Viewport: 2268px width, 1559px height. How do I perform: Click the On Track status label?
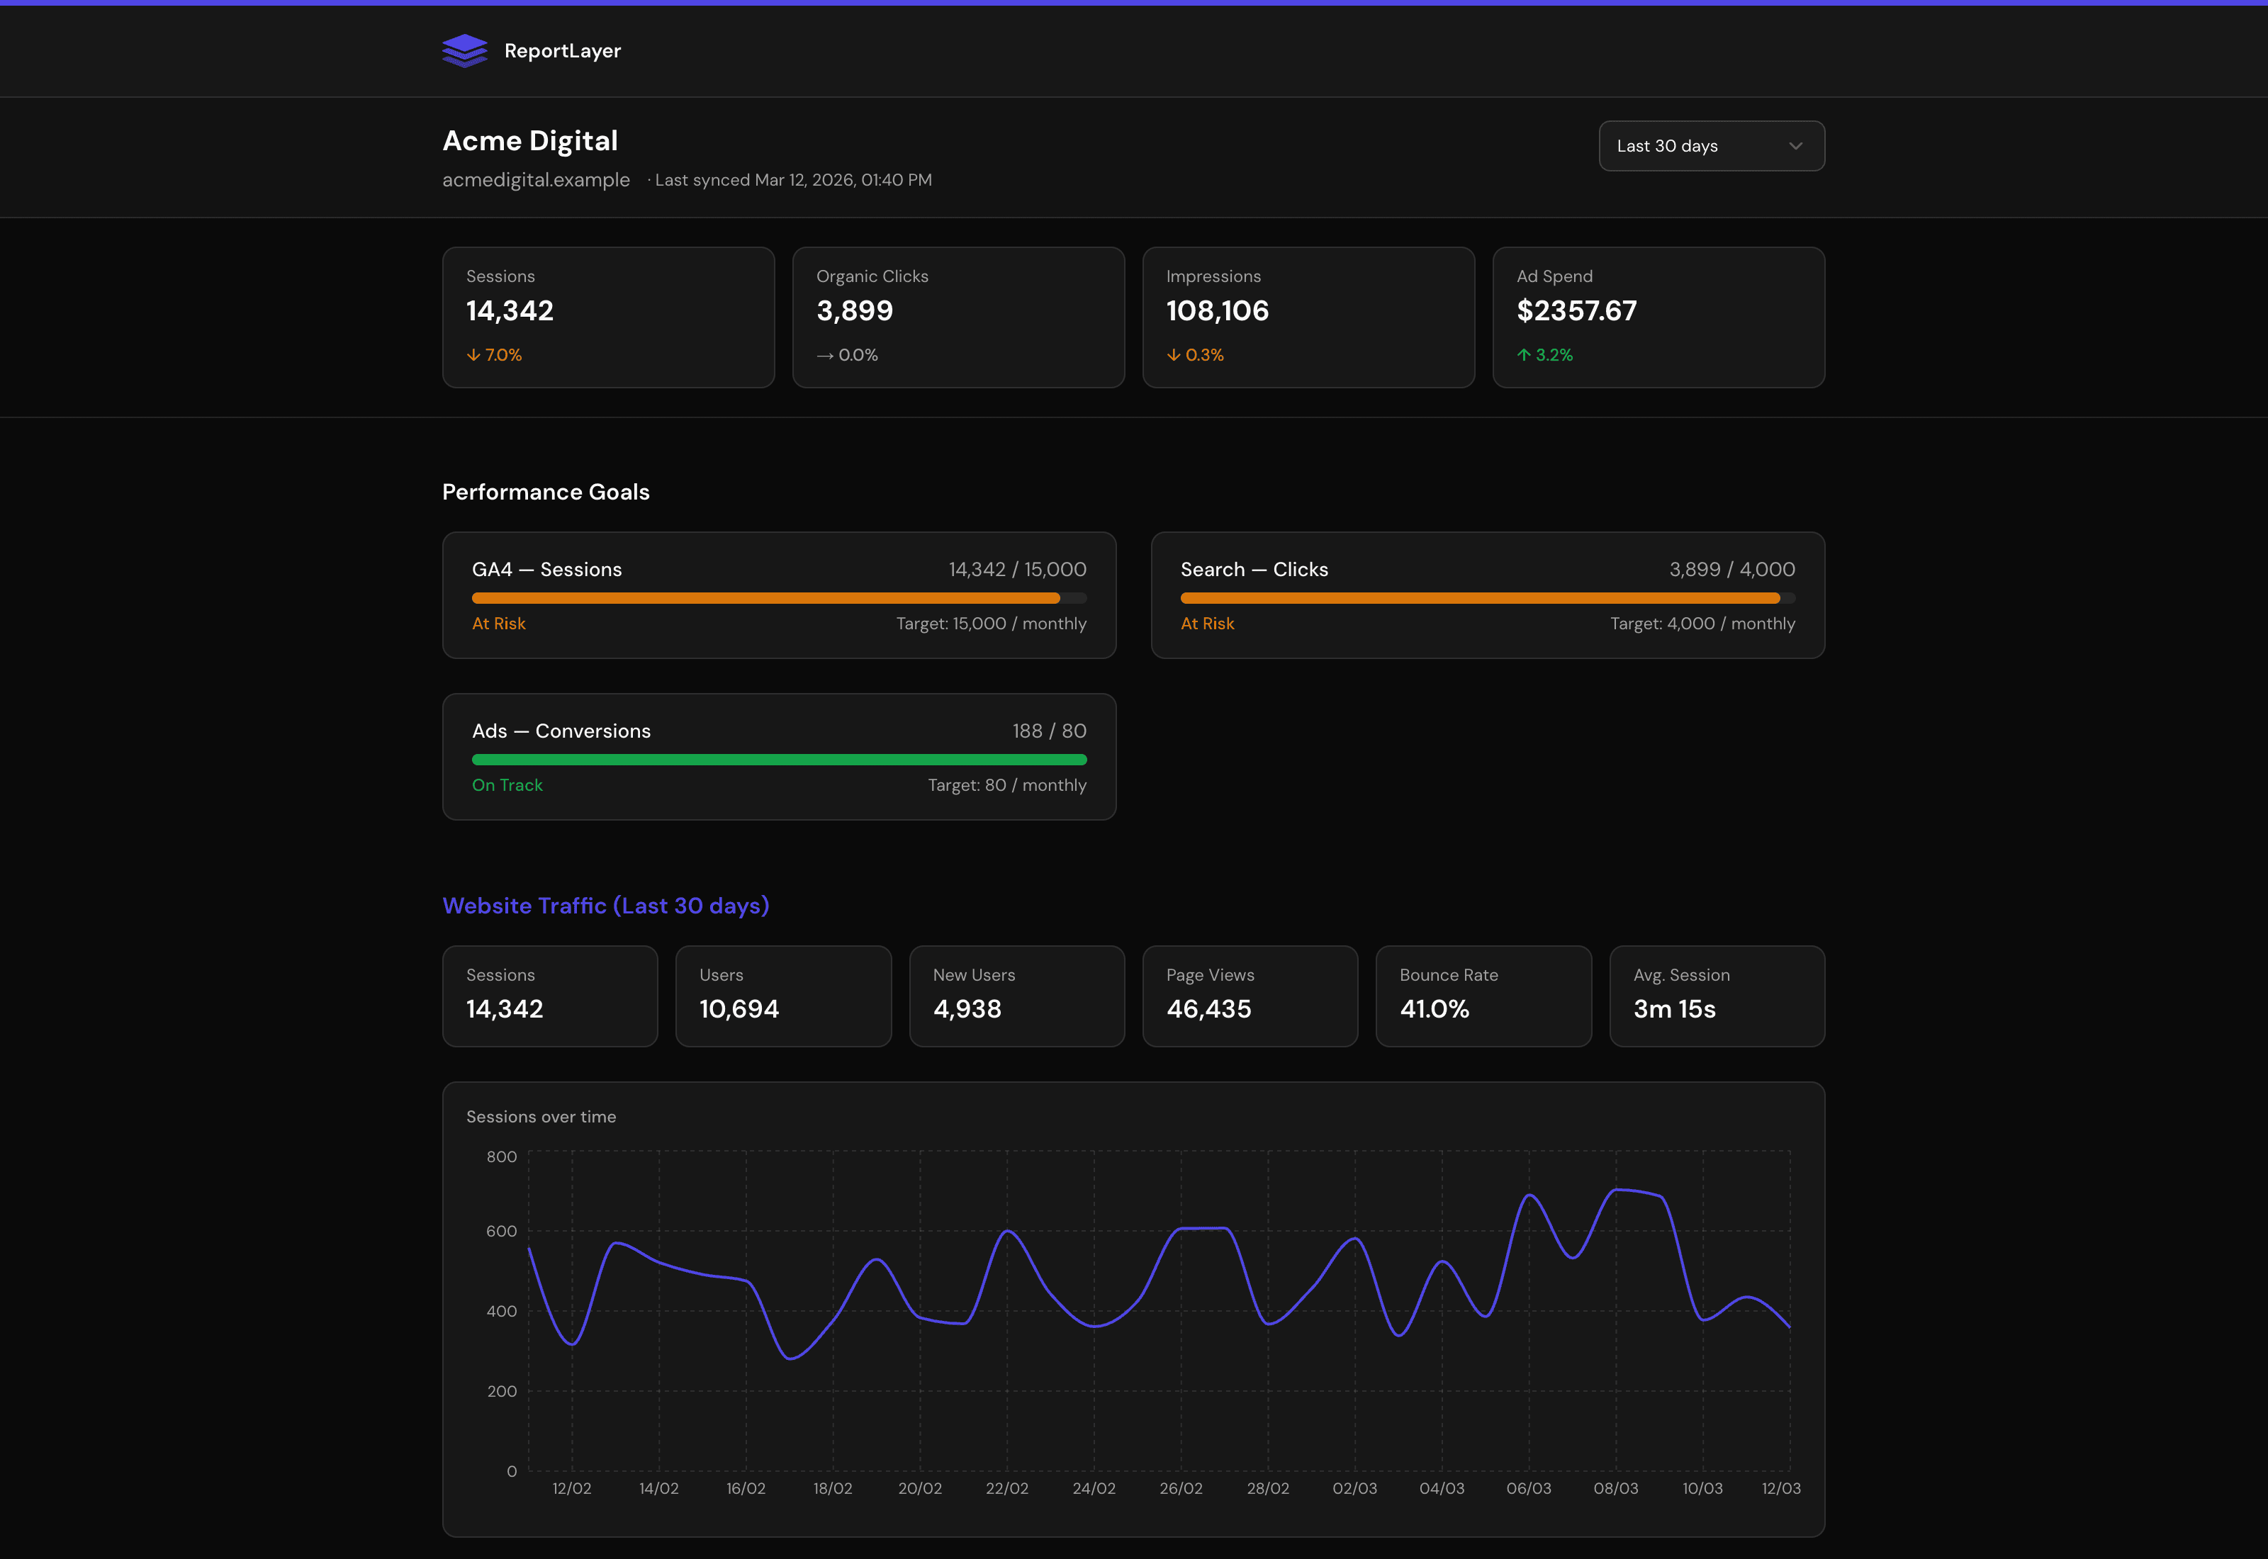[507, 785]
